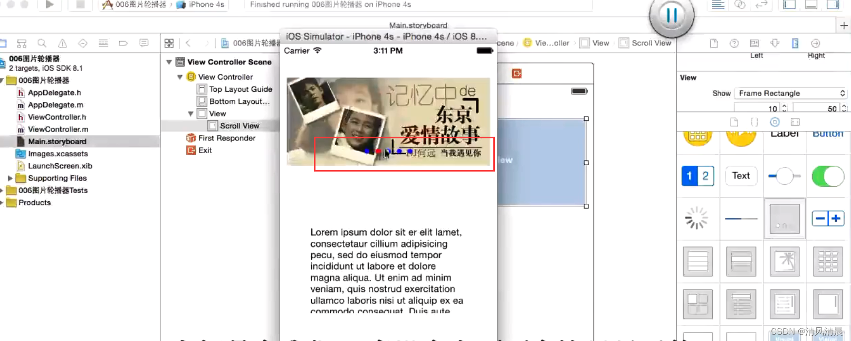Show the Quick Help inspector
Screen dimensions: 851x341
pyautogui.click(x=734, y=43)
